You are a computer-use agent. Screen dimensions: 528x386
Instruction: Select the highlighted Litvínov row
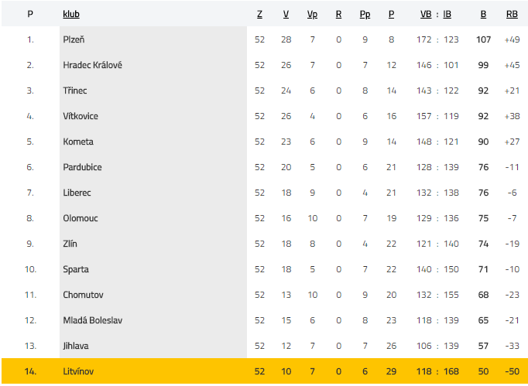[78, 371]
